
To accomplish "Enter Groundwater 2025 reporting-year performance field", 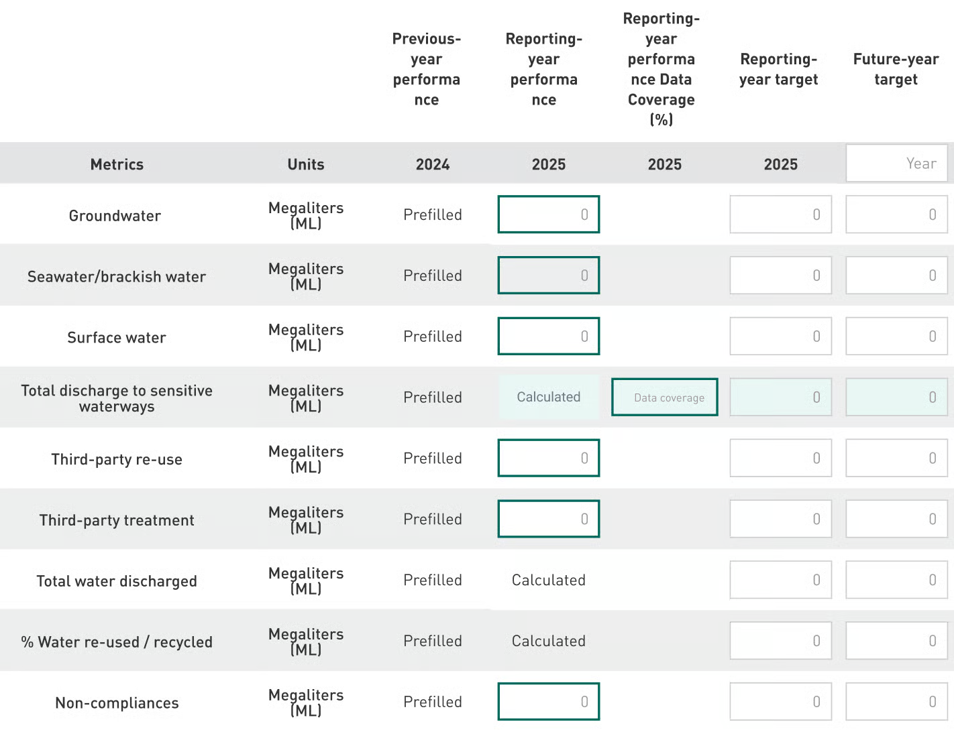I will click(x=548, y=214).
